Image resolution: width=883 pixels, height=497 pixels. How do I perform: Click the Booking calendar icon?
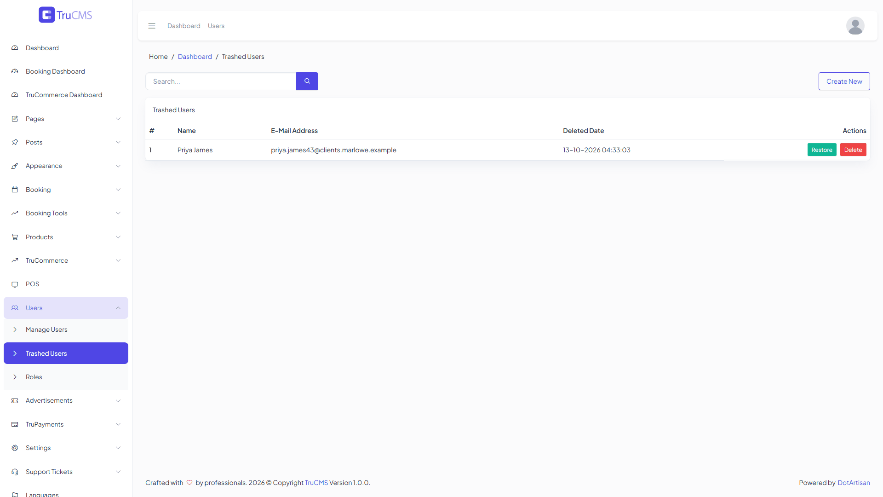point(15,190)
